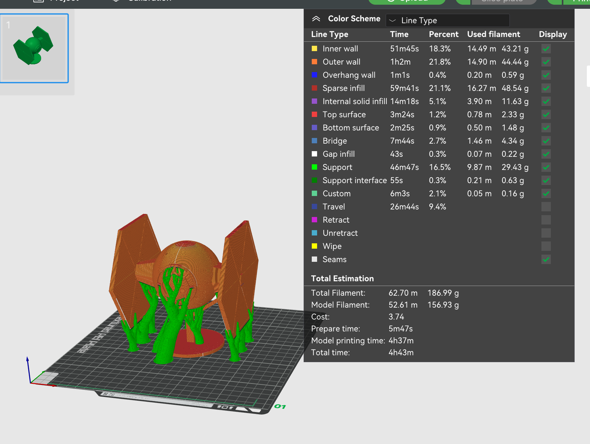This screenshot has width=590, height=444.
Task: Click the Percent column header
Action: pyautogui.click(x=444, y=34)
